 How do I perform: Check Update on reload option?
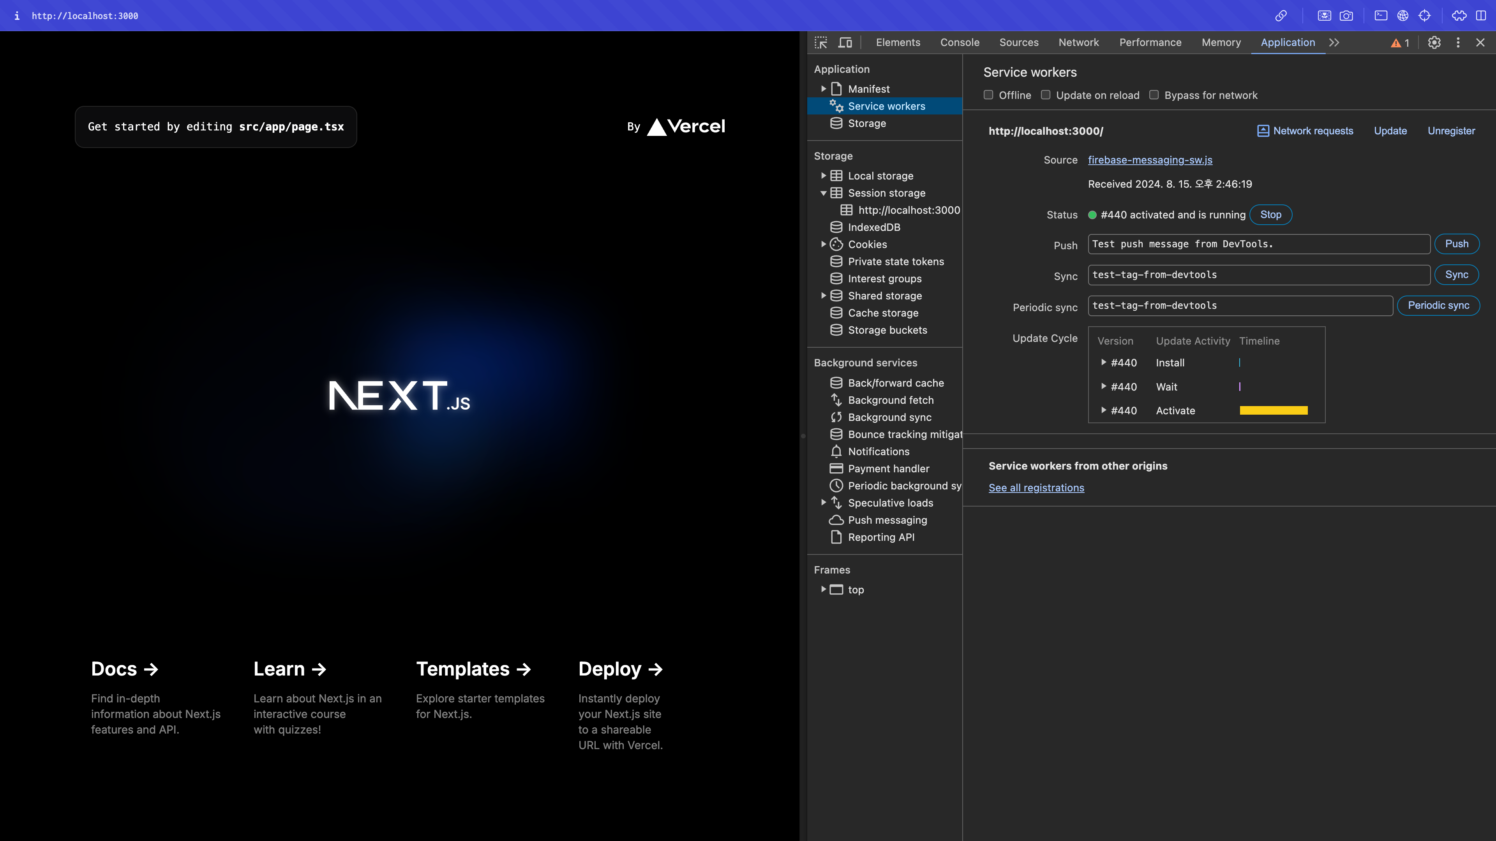click(1045, 95)
